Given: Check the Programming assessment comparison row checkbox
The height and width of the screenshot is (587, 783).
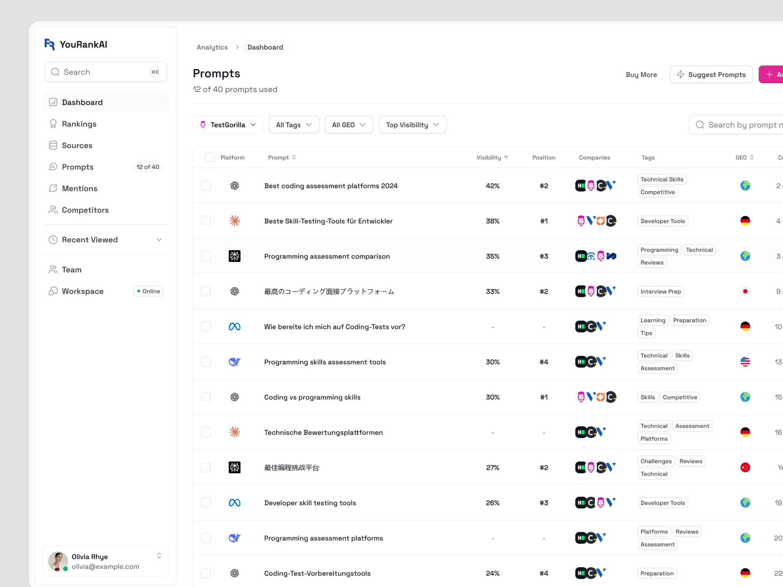Looking at the screenshot, I should [206, 256].
